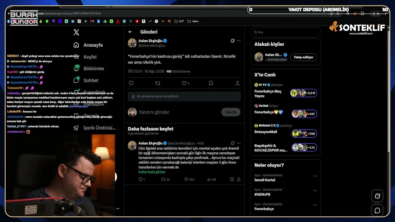Expand the fc27 bookmarks folder
This screenshot has width=395, height=222.
click(x=179, y=21)
